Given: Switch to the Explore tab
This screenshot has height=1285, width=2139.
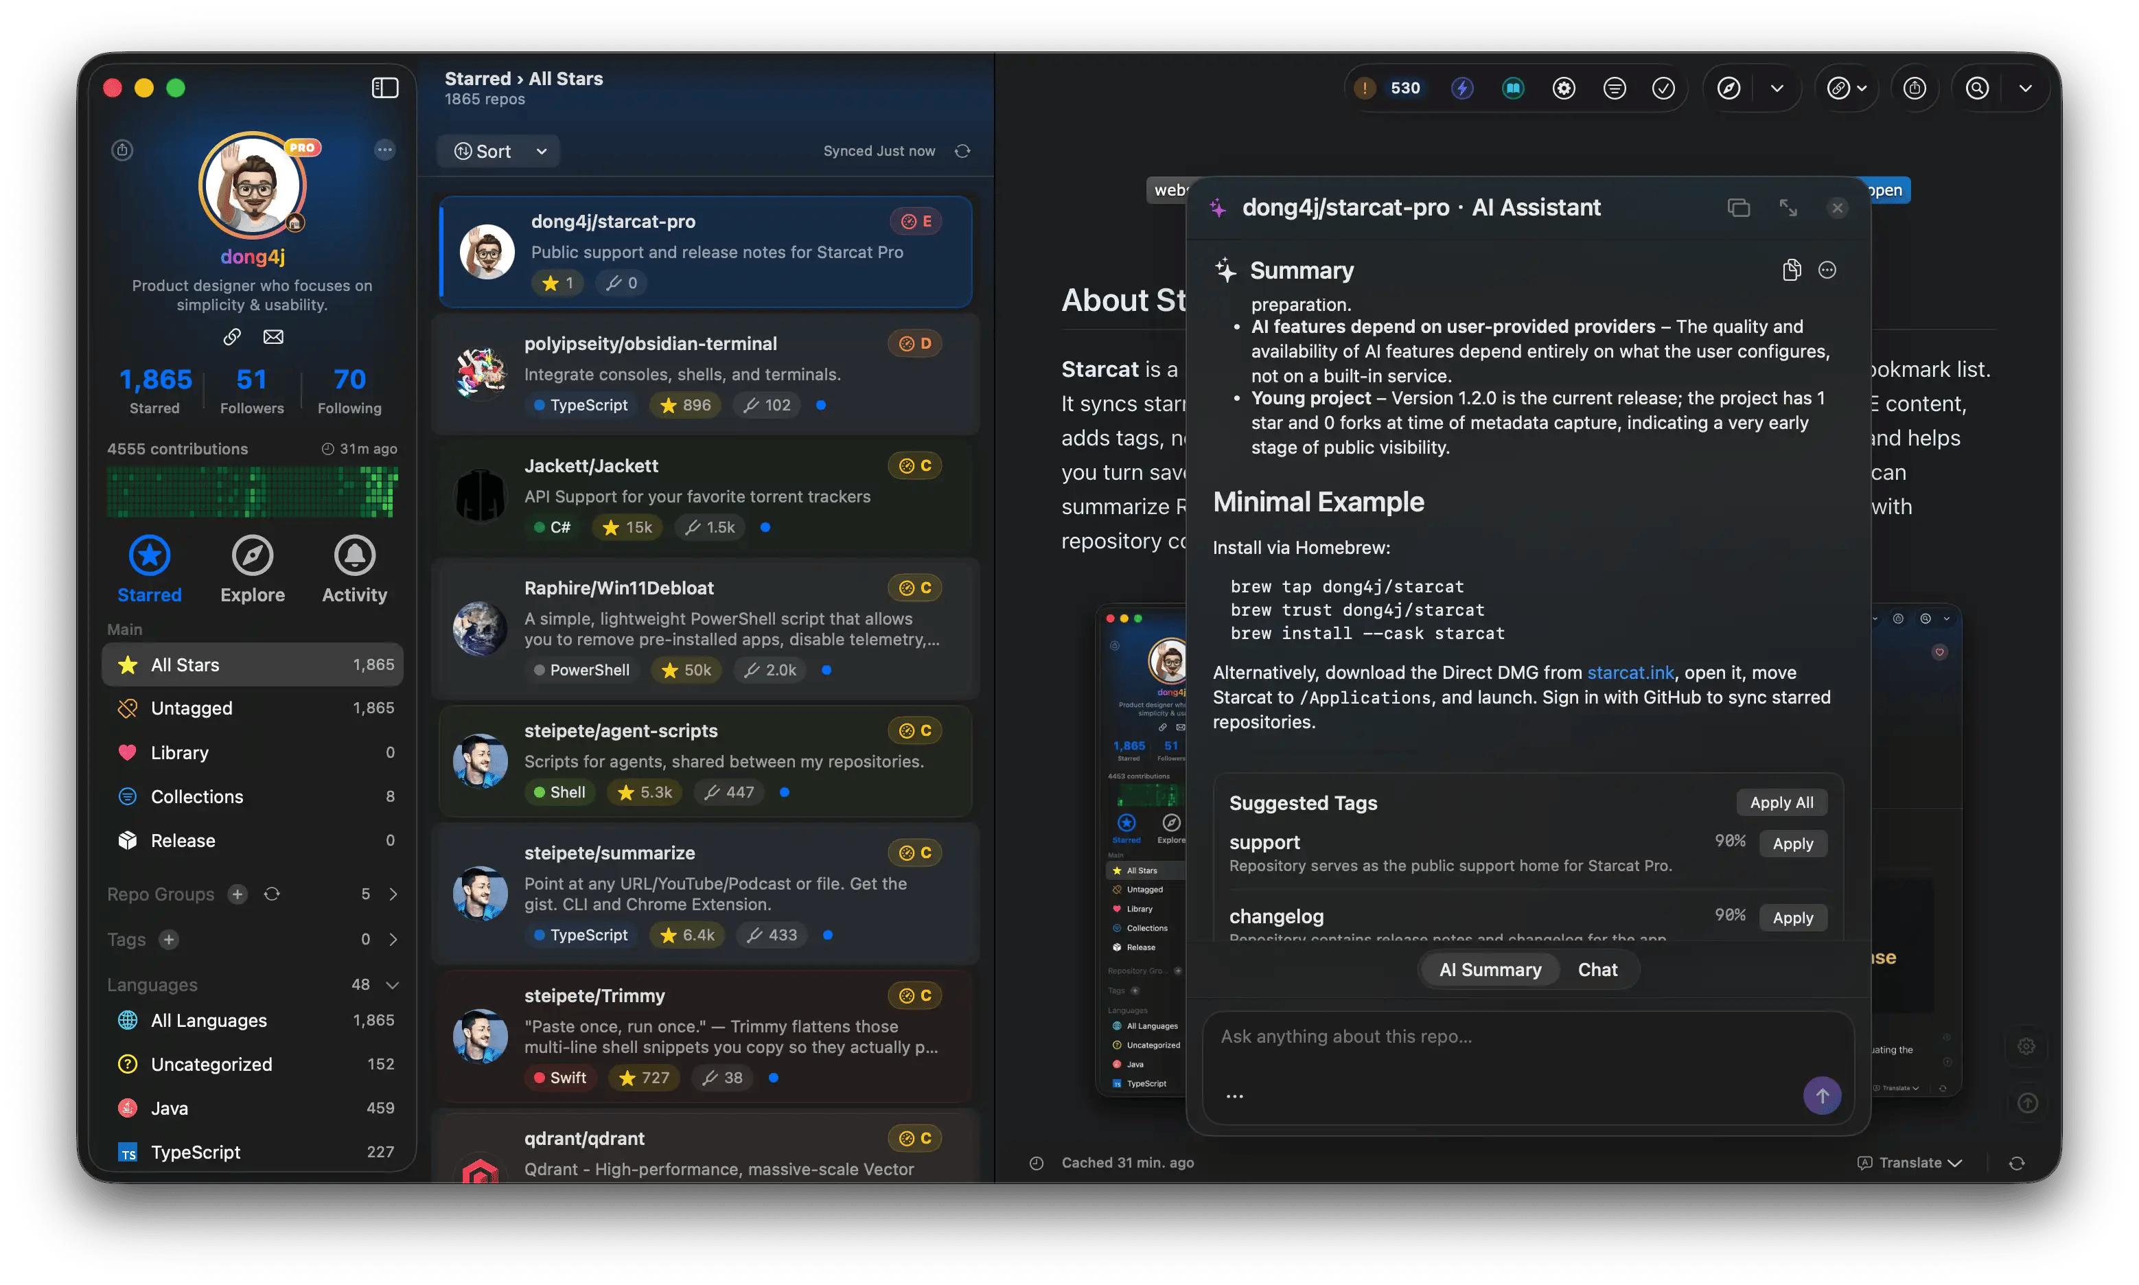Looking at the screenshot, I should [252, 569].
